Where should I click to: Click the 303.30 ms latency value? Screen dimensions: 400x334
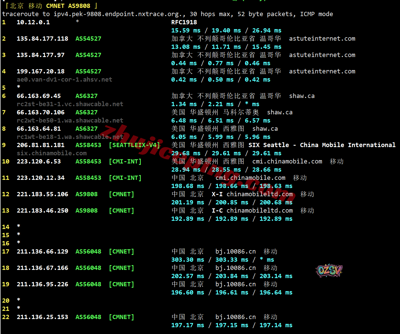click(x=187, y=260)
